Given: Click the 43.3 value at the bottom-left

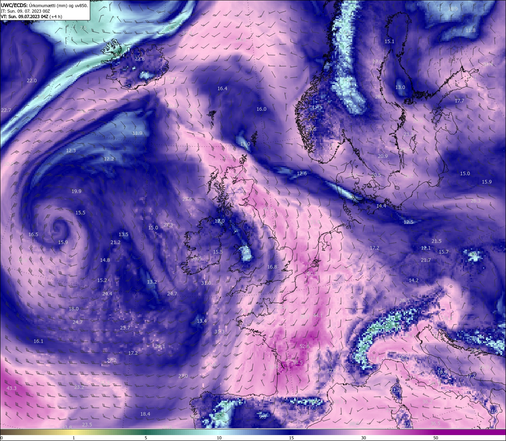Looking at the screenshot, I should 11,388.
